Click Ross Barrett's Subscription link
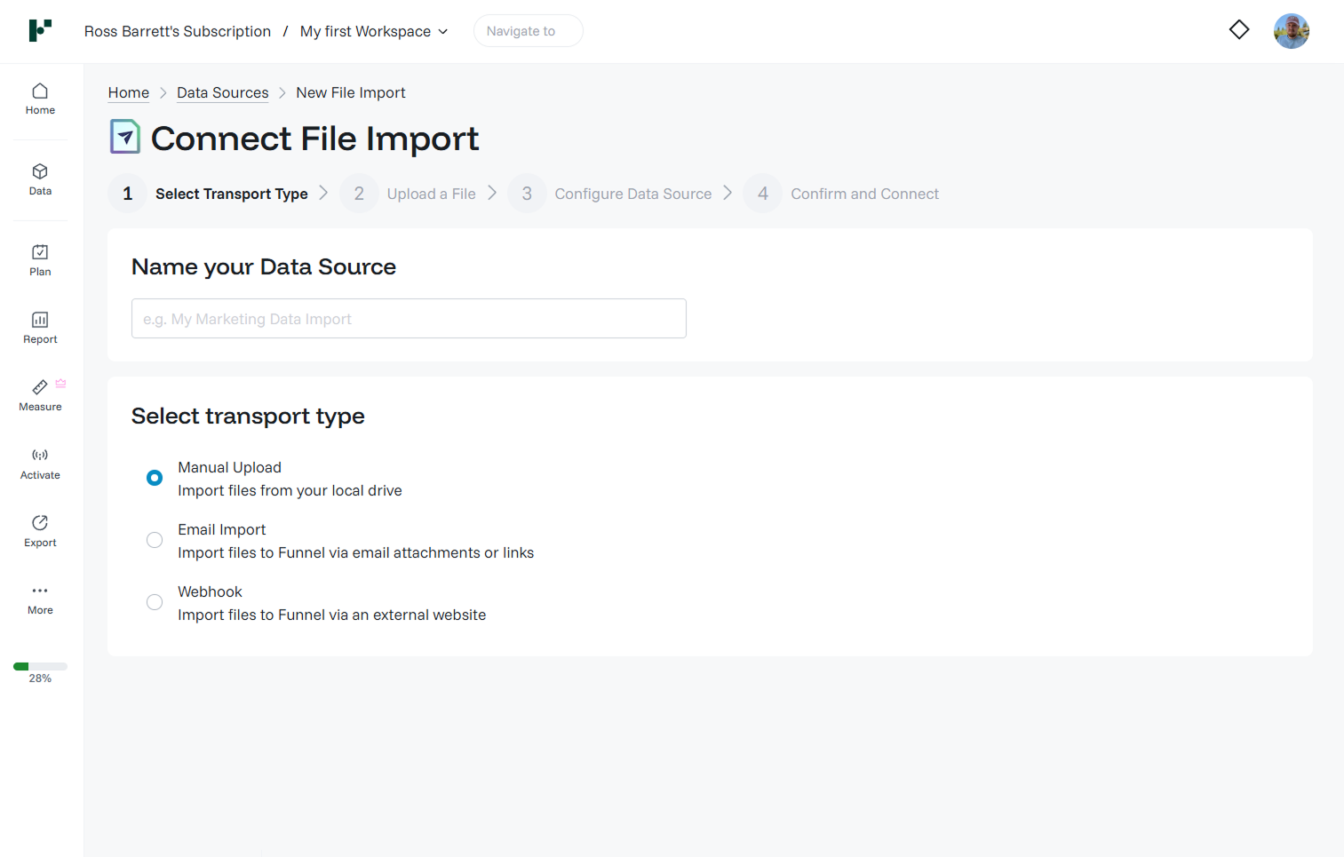 178,31
